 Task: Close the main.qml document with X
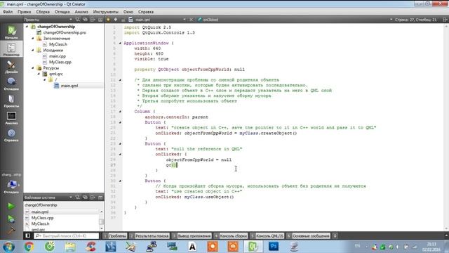(192, 20)
